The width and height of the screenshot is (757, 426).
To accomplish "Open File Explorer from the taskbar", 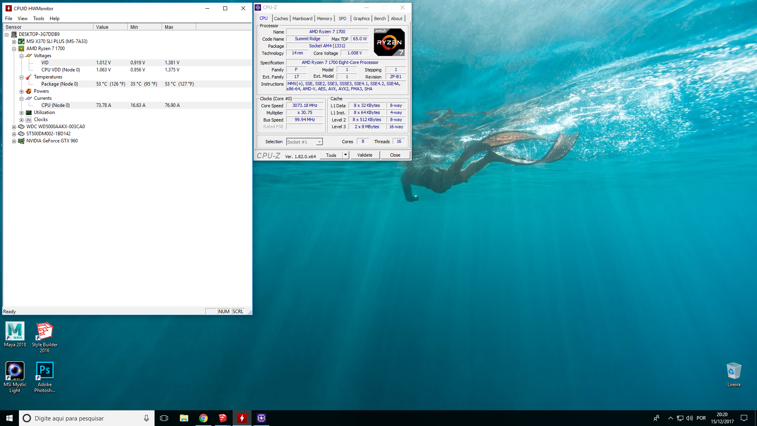I will pos(184,418).
